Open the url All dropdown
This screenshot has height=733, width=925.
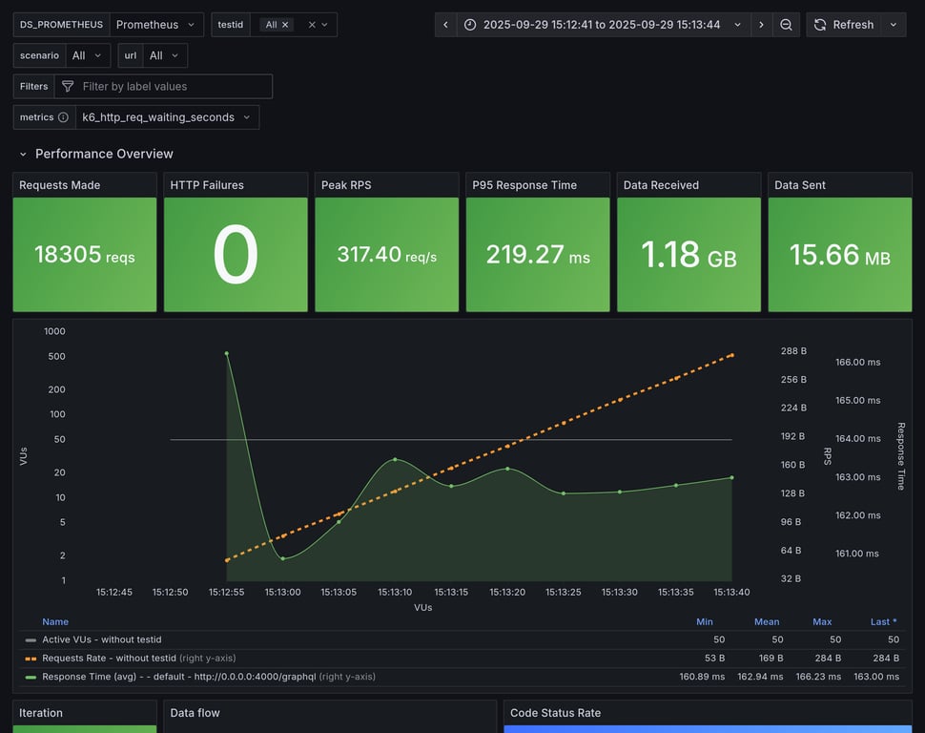(165, 55)
